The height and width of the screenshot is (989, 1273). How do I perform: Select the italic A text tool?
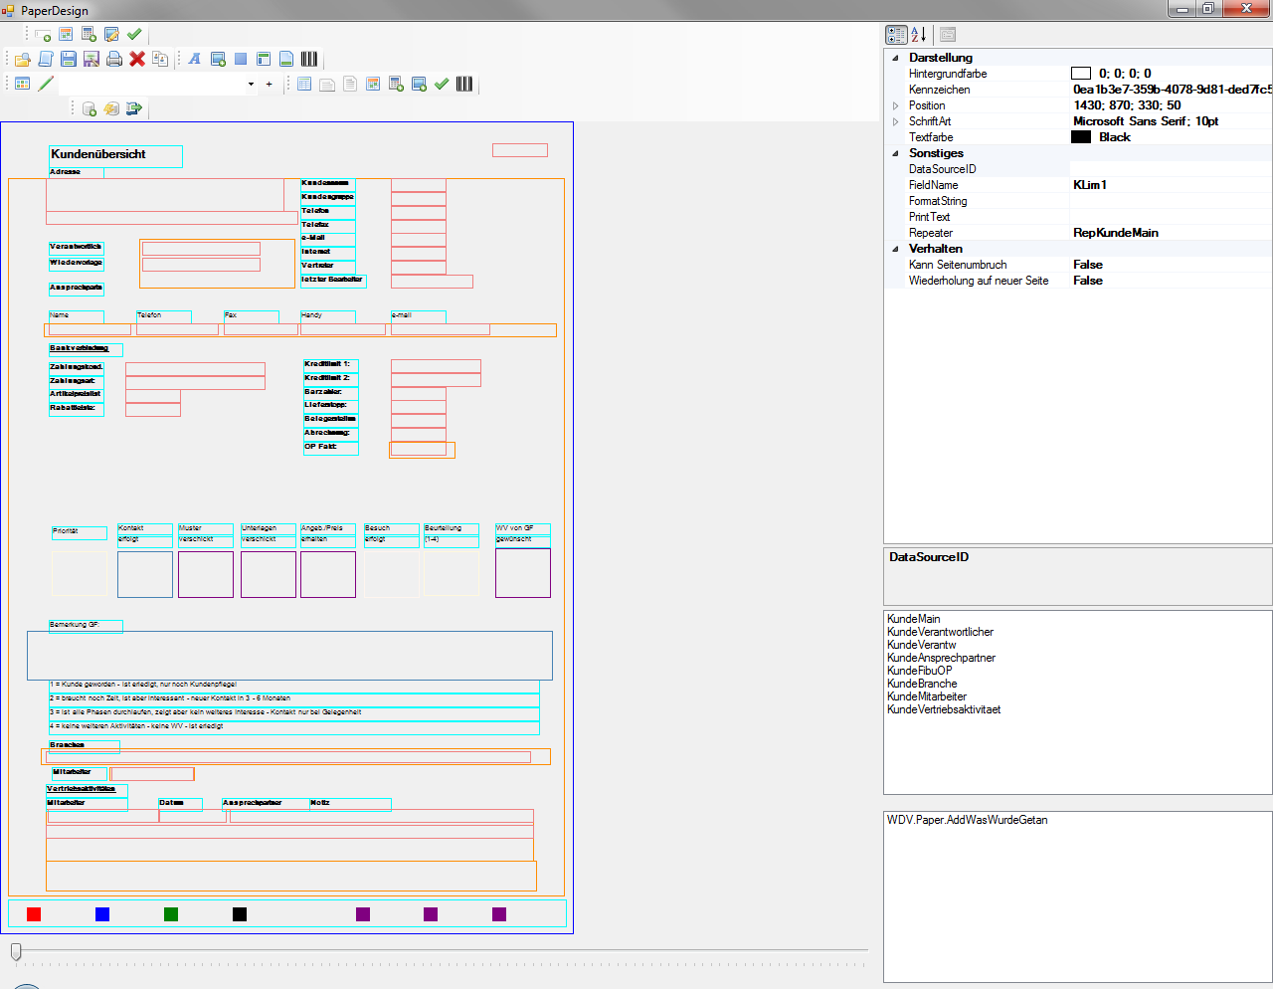(194, 60)
